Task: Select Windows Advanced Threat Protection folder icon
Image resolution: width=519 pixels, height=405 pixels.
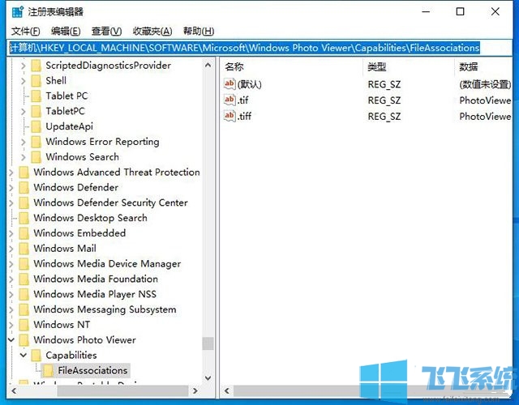Action: 24,173
